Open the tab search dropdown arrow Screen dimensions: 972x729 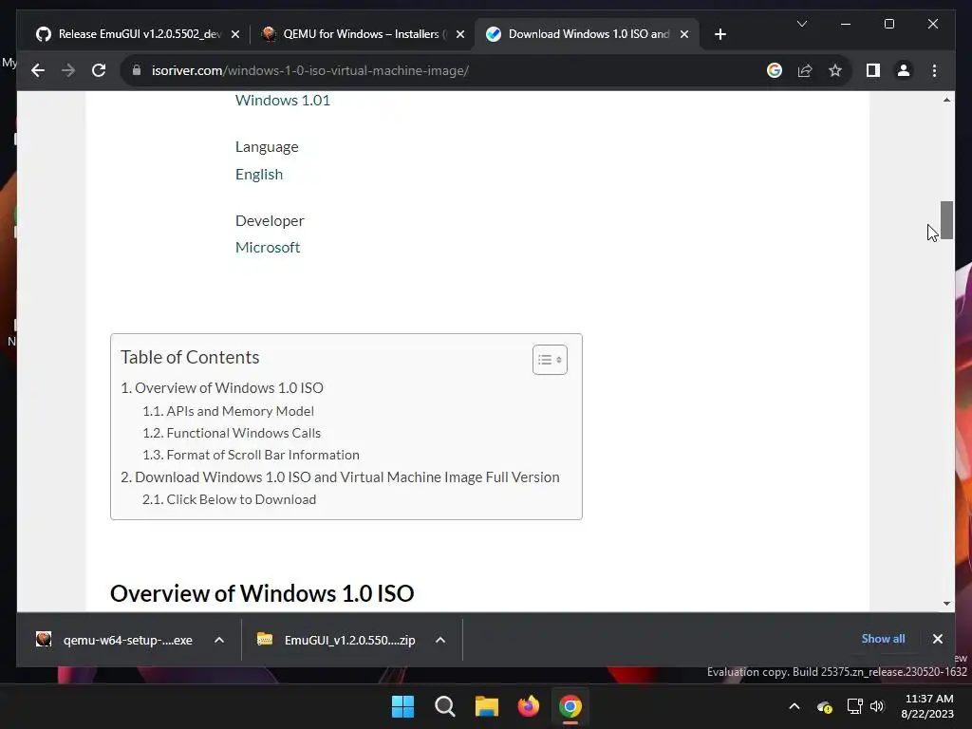click(801, 24)
